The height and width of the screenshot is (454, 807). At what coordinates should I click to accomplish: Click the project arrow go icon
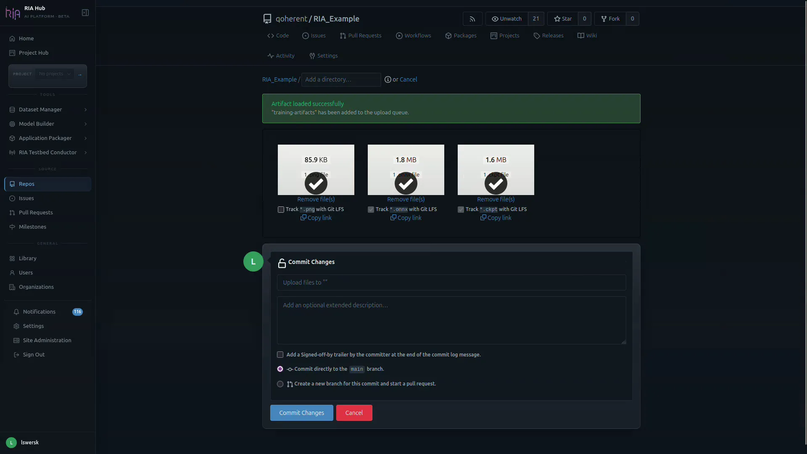tap(80, 75)
